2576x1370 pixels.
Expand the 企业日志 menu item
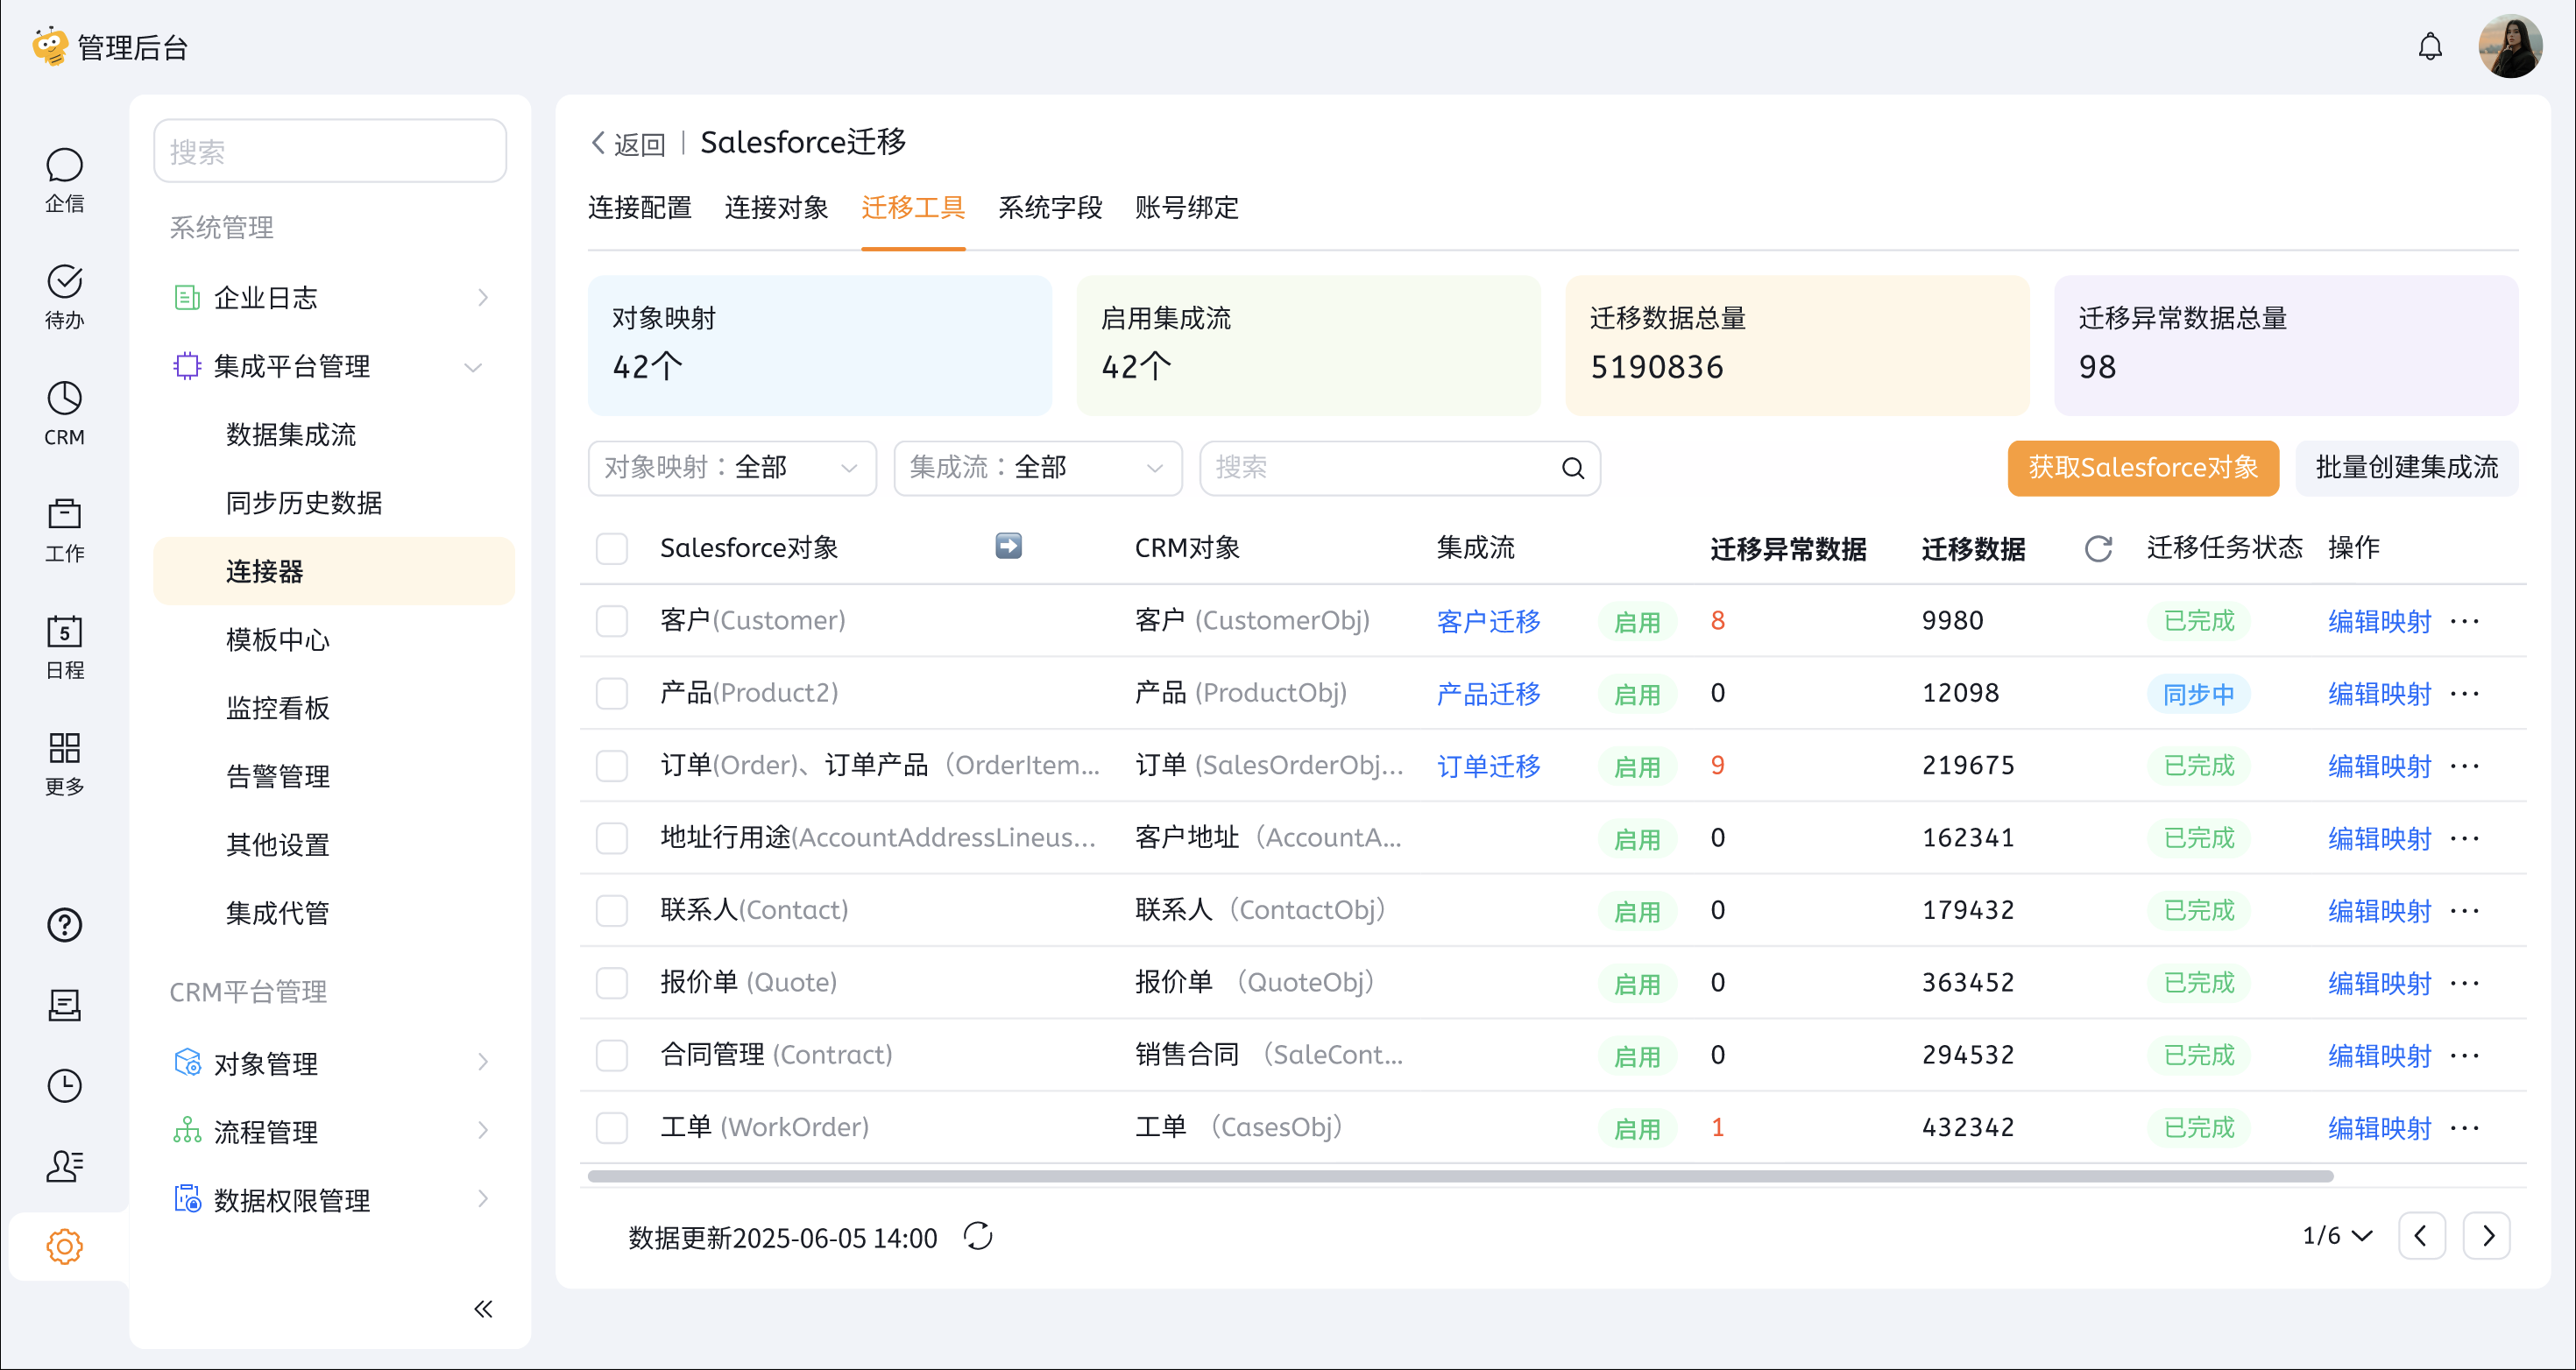point(330,298)
